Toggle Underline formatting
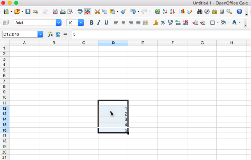The image size is (251, 160). [x=106, y=22]
